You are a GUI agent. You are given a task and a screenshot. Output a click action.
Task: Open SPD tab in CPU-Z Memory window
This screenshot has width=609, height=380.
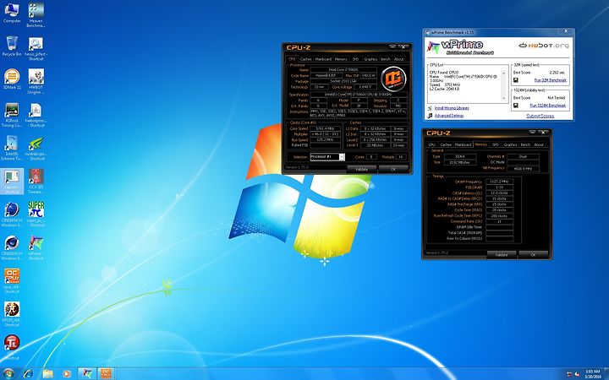click(x=495, y=144)
